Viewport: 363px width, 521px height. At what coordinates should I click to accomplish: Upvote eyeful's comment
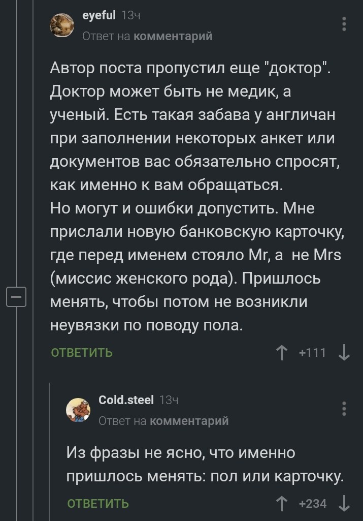coord(281,352)
